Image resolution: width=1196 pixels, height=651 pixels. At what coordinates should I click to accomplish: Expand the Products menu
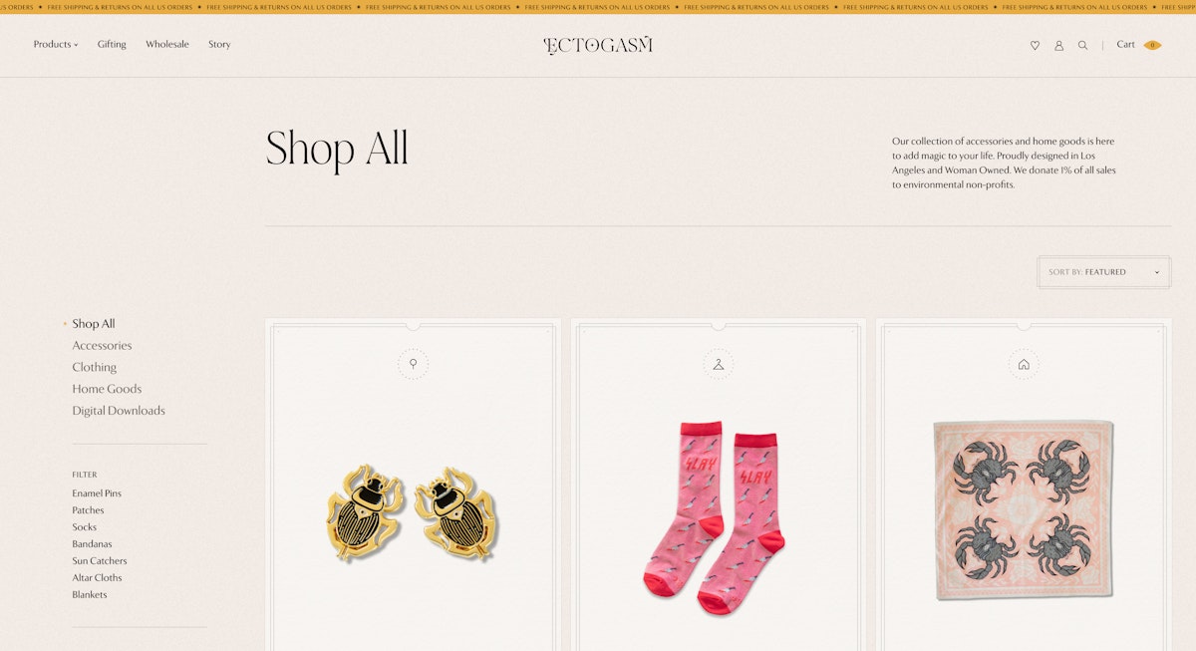click(56, 44)
